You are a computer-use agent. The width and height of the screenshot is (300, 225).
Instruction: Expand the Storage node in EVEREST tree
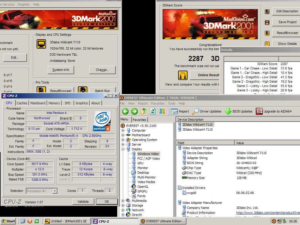pos(123,205)
